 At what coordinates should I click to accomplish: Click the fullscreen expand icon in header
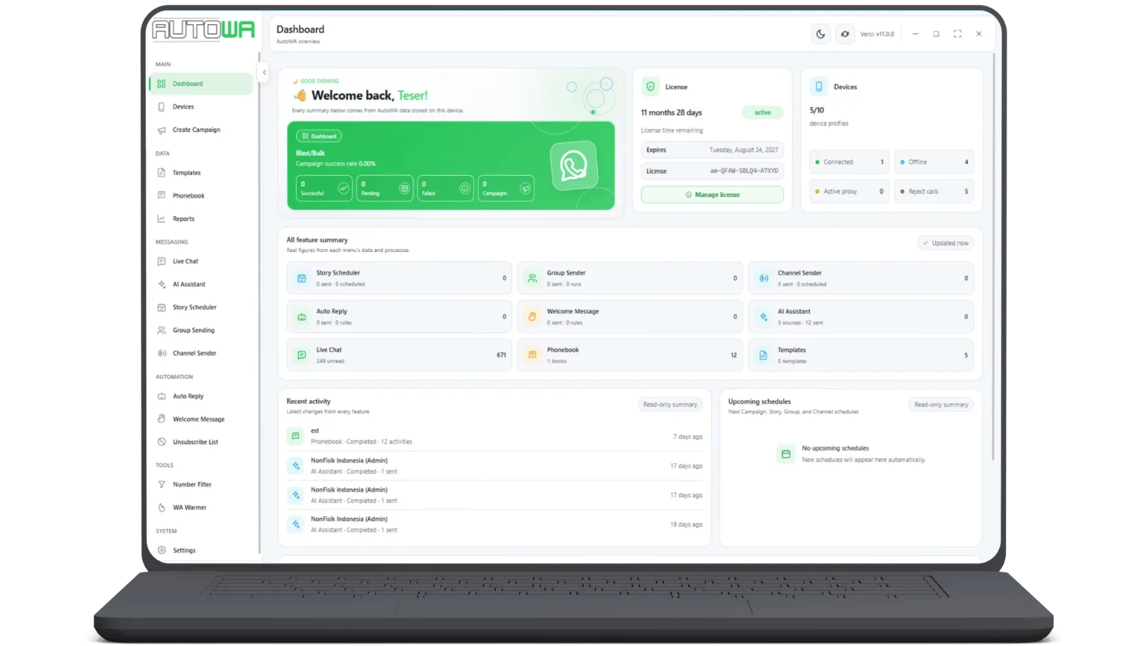click(x=957, y=34)
